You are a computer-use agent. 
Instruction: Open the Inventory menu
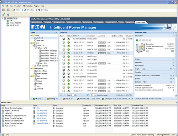pos(18,6)
